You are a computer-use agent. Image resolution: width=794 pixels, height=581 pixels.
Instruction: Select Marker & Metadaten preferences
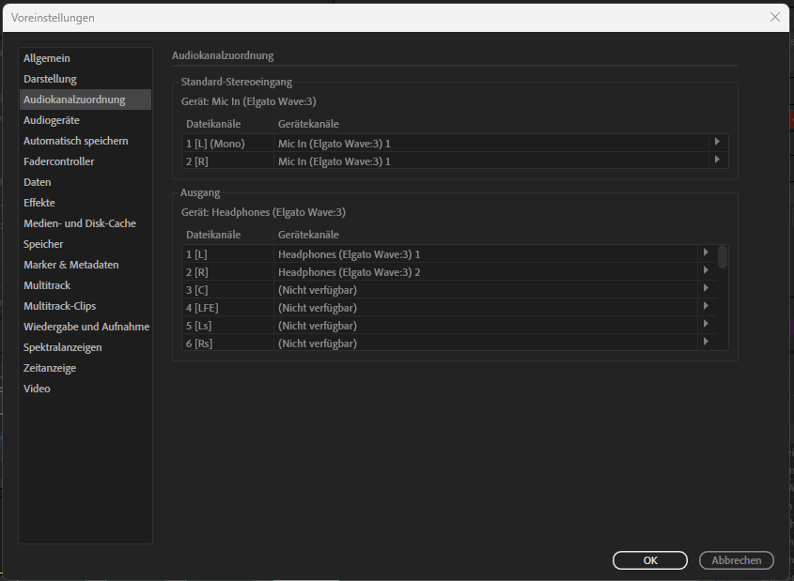pyautogui.click(x=70, y=264)
